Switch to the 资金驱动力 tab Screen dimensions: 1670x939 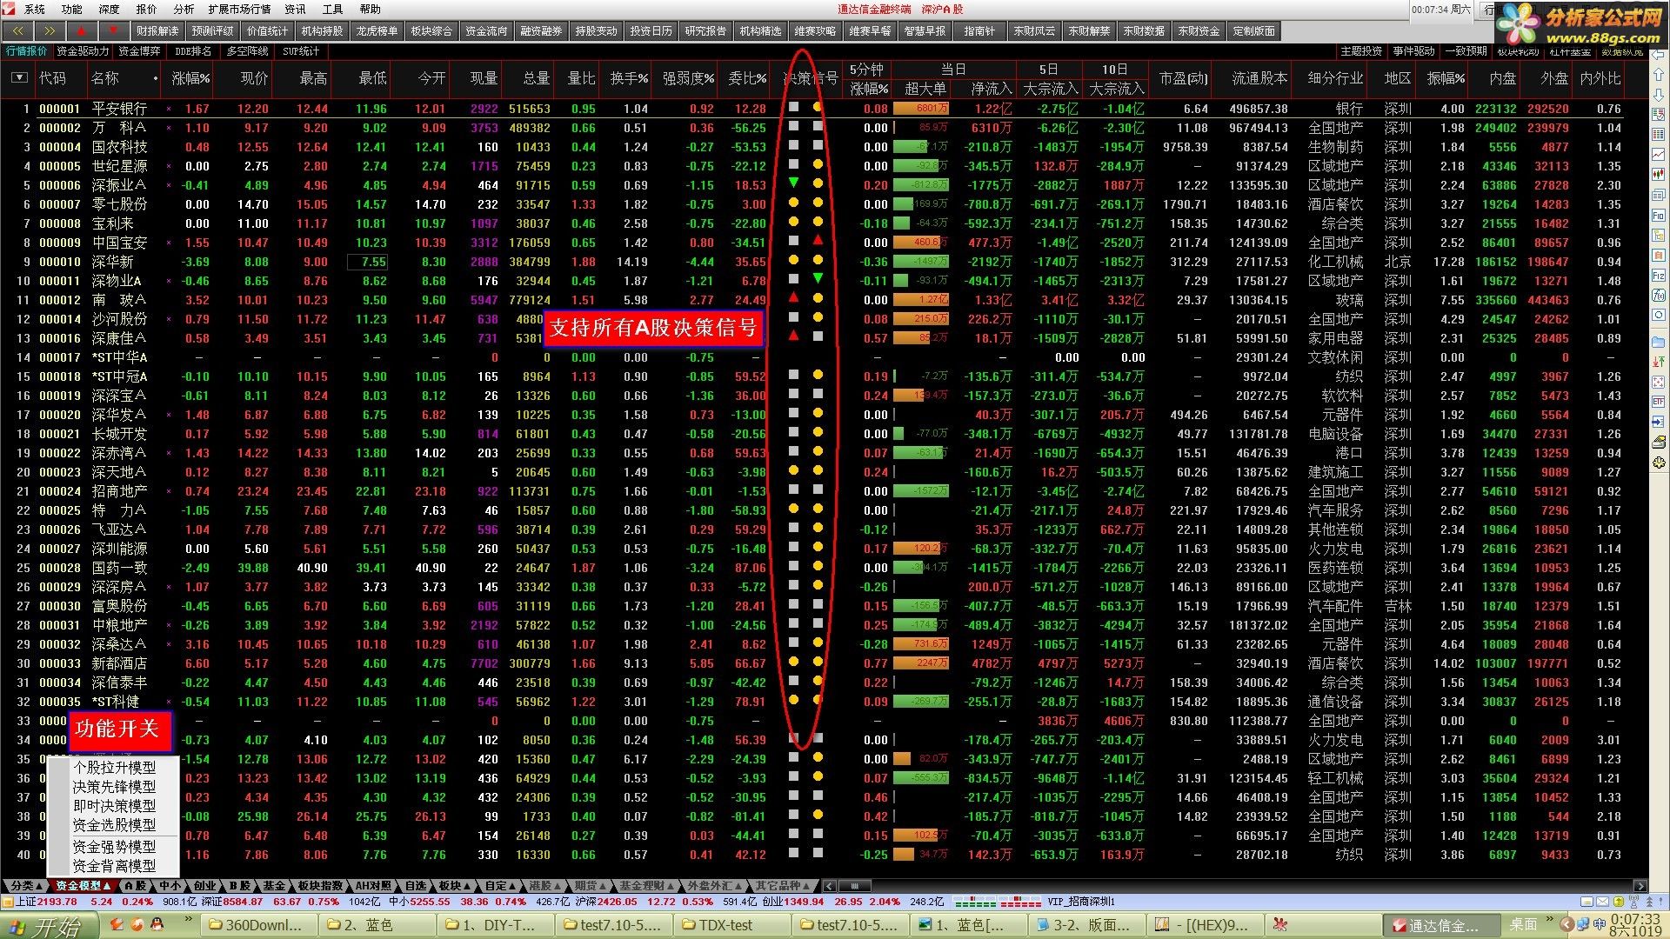click(83, 51)
